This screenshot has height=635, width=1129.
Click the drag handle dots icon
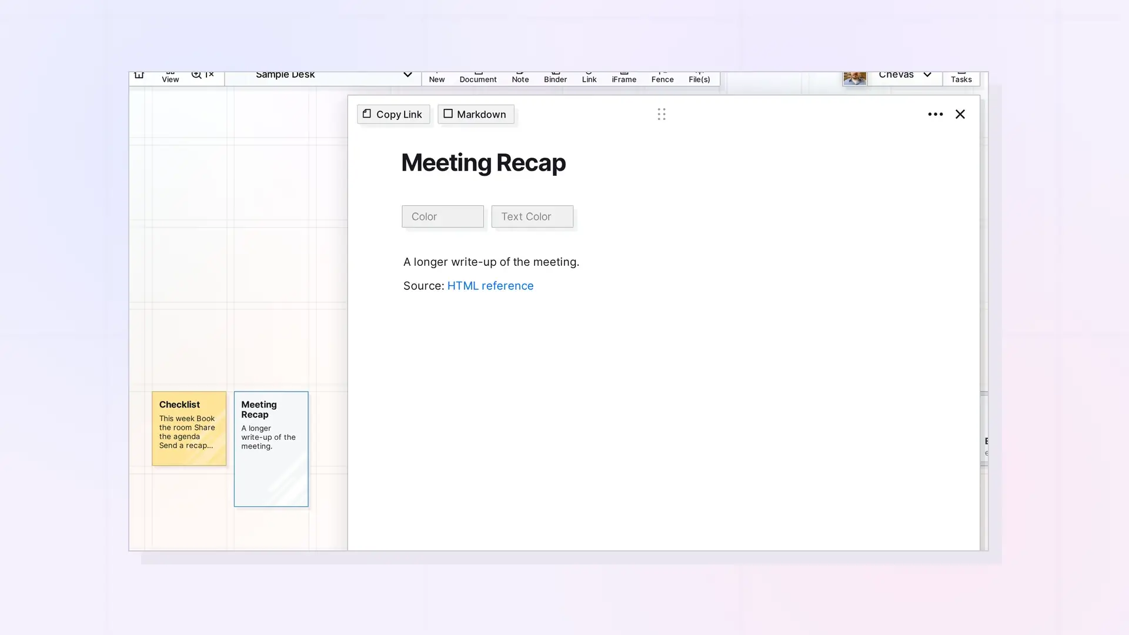coord(662,114)
